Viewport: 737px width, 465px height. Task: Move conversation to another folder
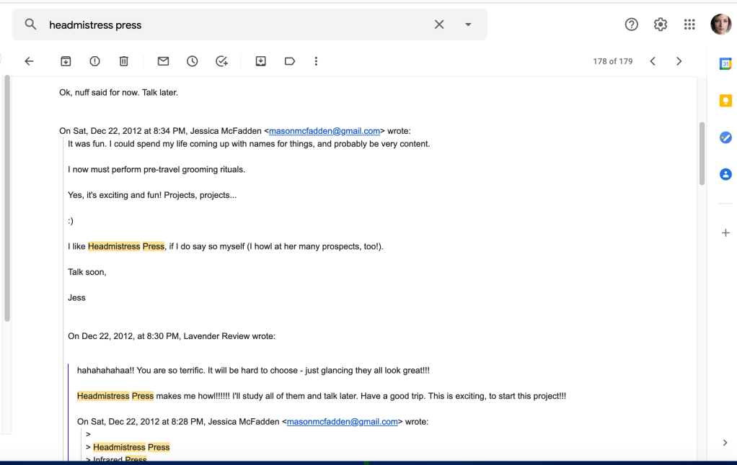pos(261,61)
